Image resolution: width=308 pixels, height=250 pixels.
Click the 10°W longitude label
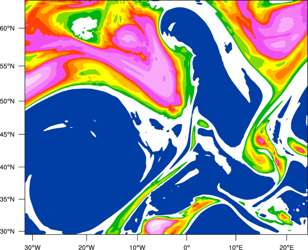(x=137, y=247)
